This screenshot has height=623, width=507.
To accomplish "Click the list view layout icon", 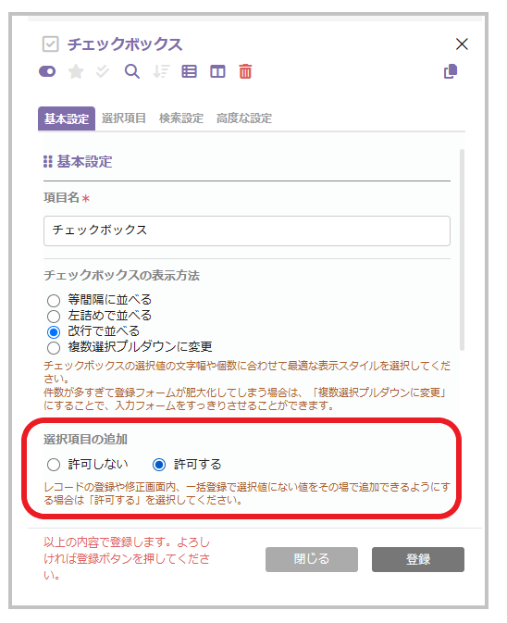I will point(189,71).
